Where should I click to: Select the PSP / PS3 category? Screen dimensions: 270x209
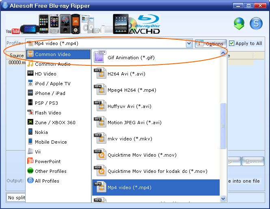point(58,103)
